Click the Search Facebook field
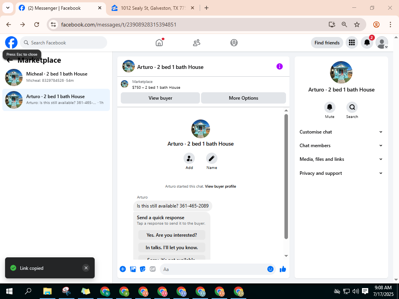This screenshot has height=299, width=399. (64, 43)
